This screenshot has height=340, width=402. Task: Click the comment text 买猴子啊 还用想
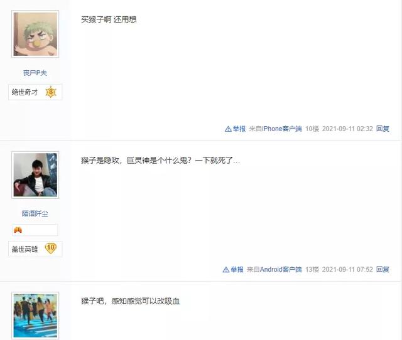pyautogui.click(x=109, y=19)
